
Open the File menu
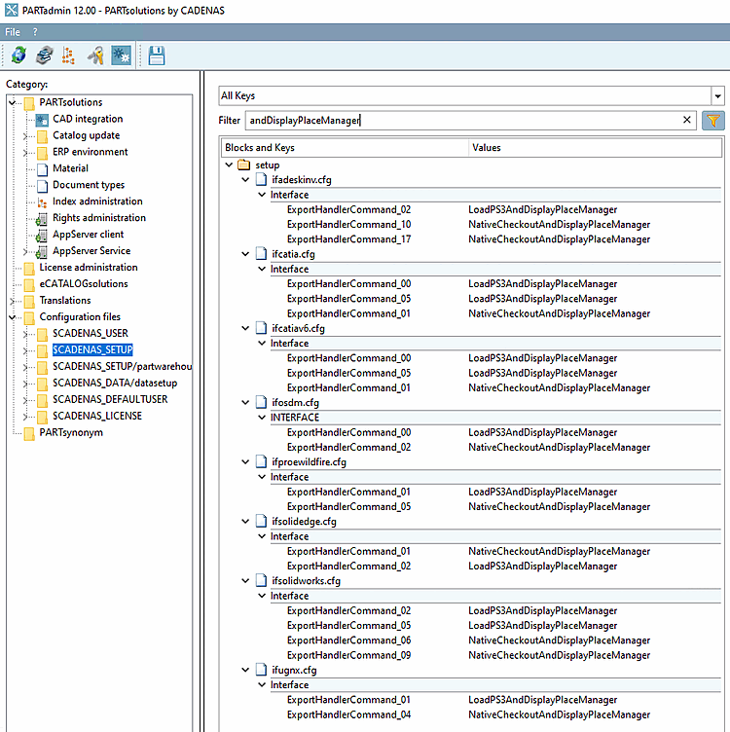pos(13,32)
